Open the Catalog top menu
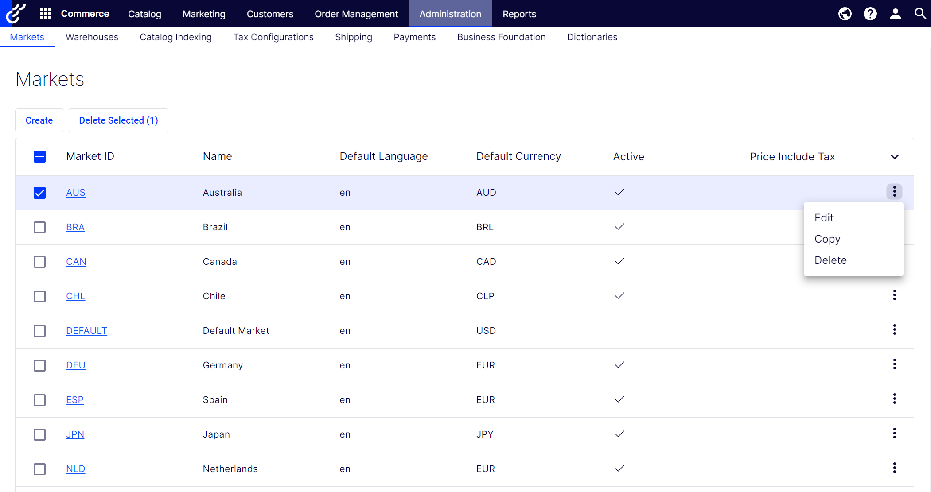This screenshot has width=931, height=492. click(x=144, y=14)
